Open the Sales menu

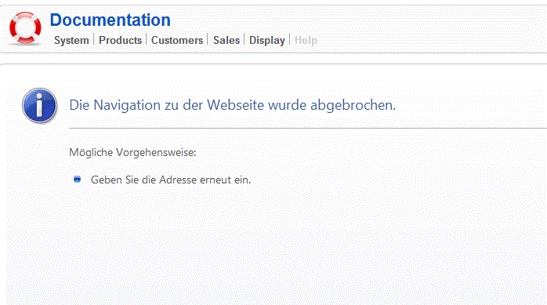226,40
